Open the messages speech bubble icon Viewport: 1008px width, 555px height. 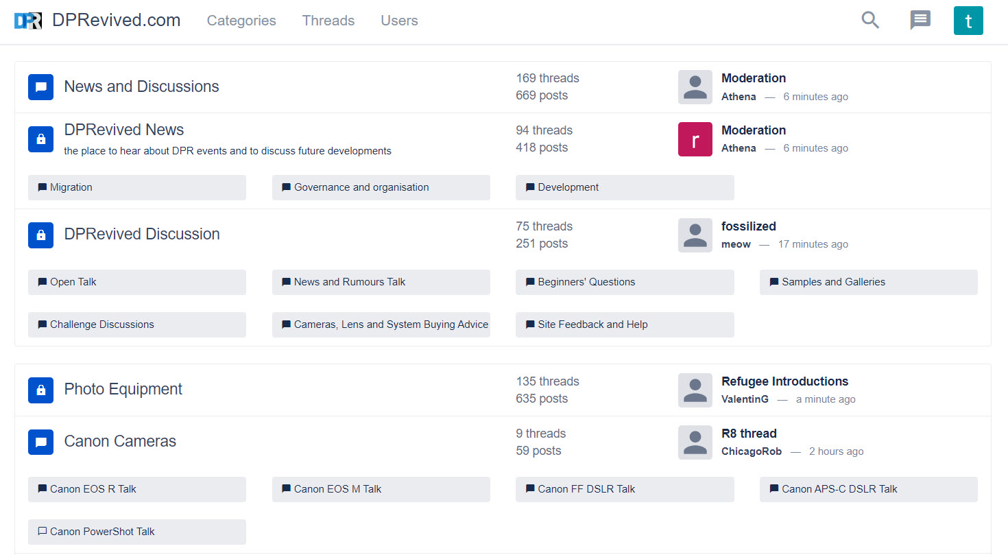tap(920, 21)
